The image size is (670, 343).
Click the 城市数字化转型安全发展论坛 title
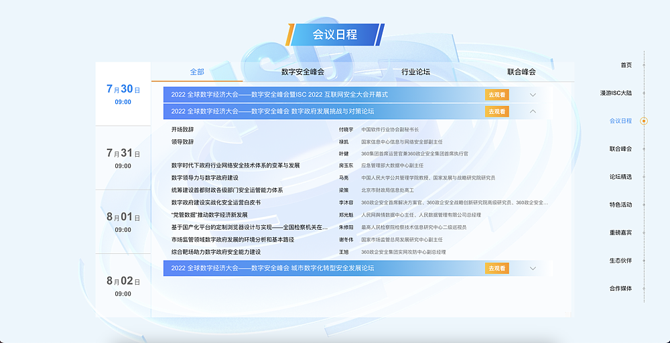tap(273, 268)
